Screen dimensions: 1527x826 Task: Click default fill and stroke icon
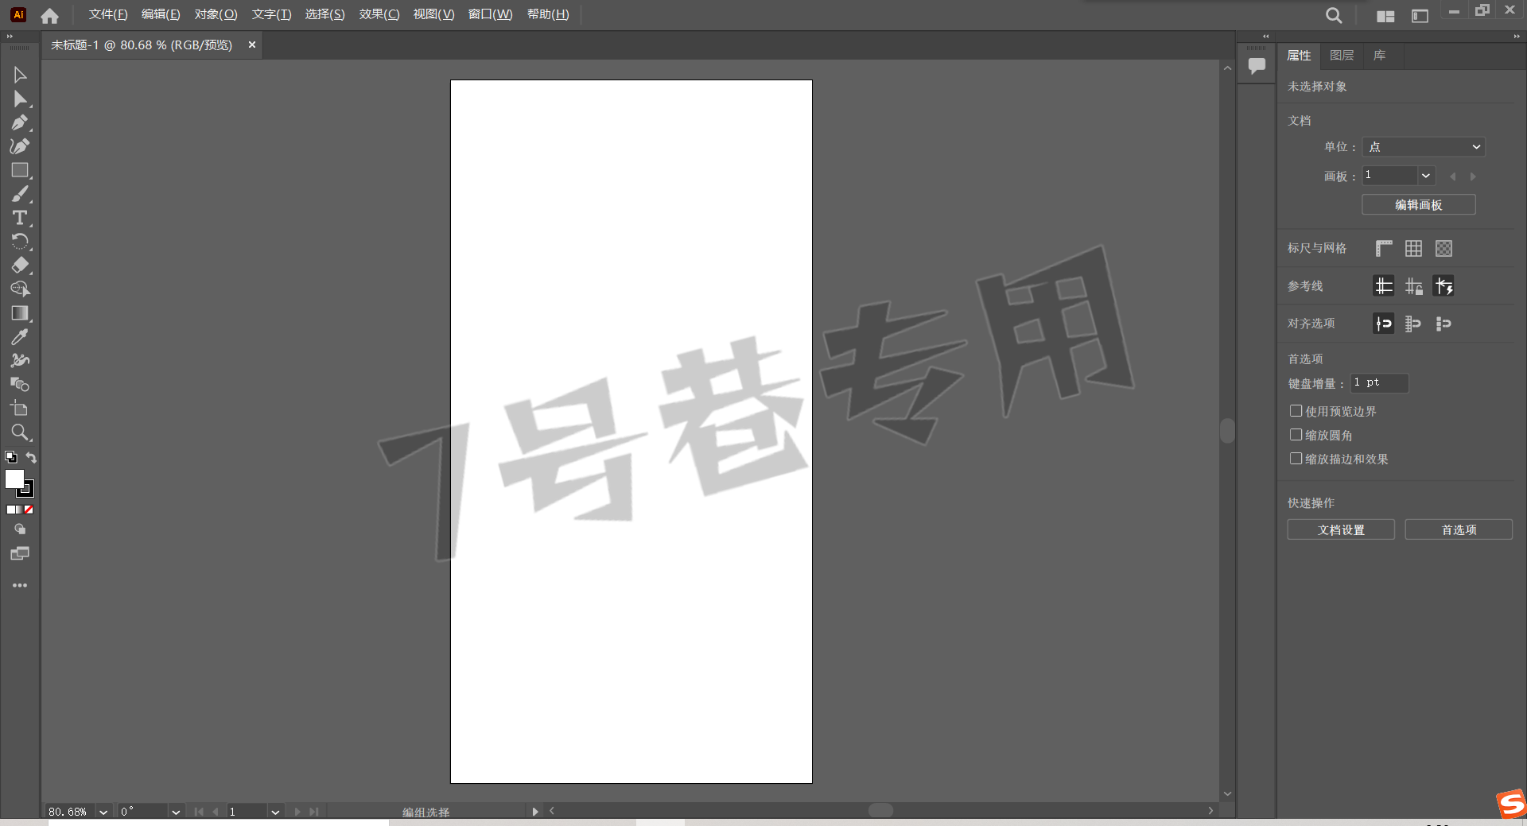(11, 457)
